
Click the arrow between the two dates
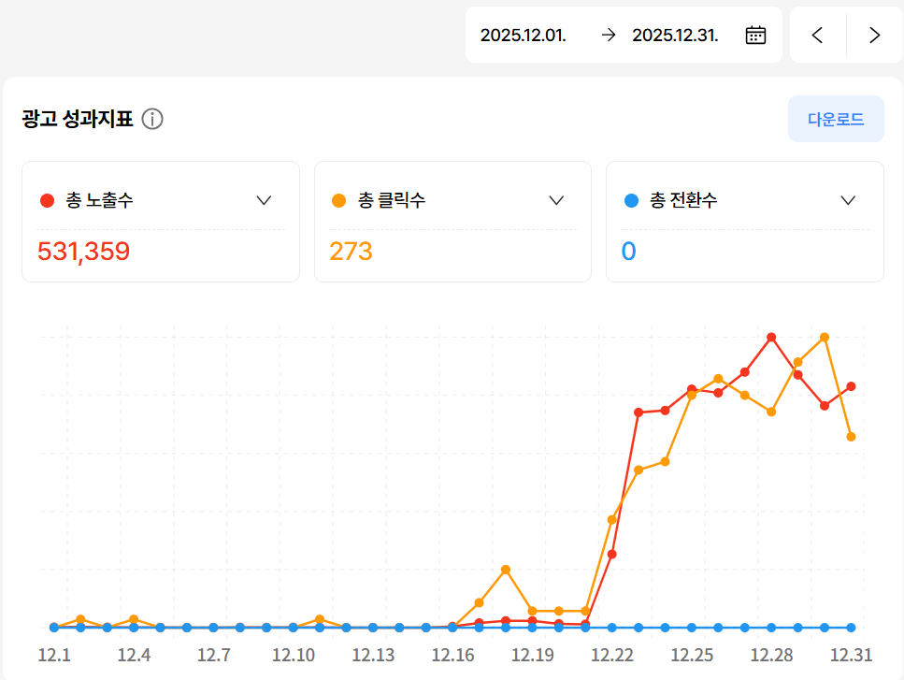coord(609,36)
